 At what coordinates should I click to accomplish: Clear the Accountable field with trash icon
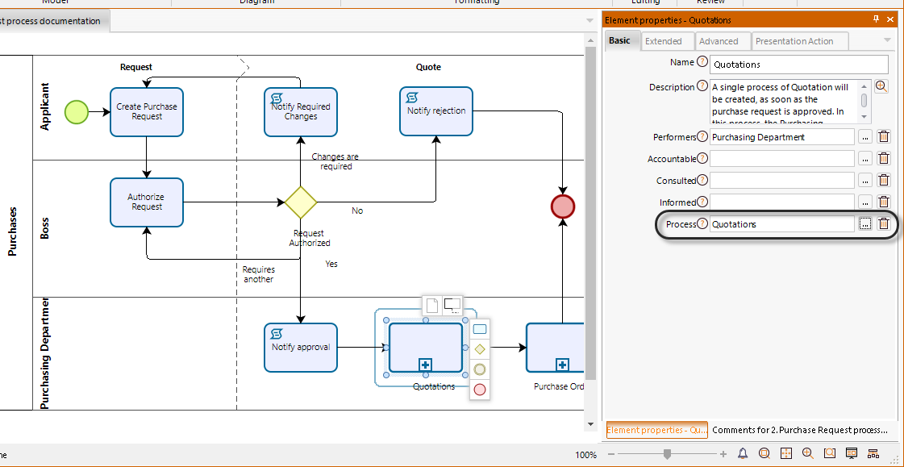click(883, 159)
